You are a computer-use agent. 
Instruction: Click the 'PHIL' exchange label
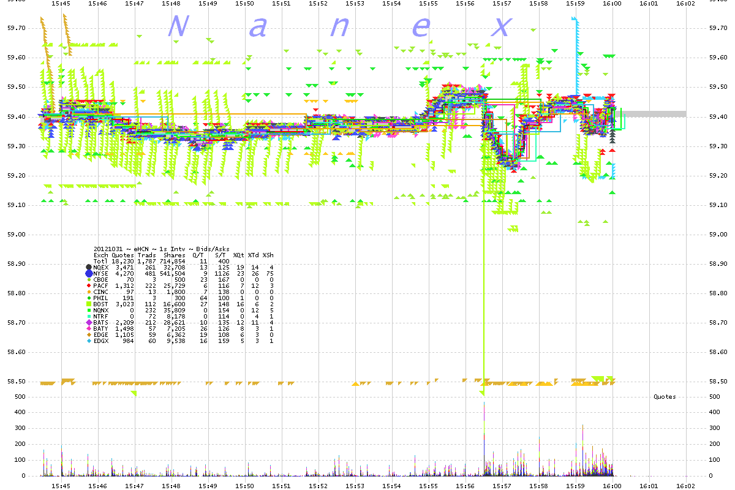[x=101, y=298]
